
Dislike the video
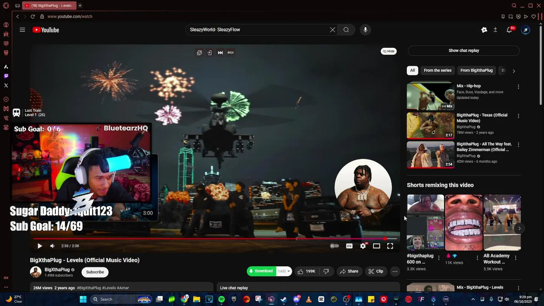[x=326, y=271]
